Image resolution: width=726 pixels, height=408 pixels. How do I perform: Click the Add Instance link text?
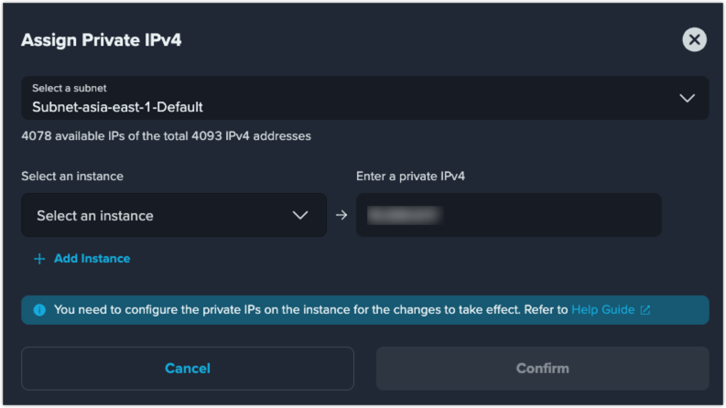[92, 259]
